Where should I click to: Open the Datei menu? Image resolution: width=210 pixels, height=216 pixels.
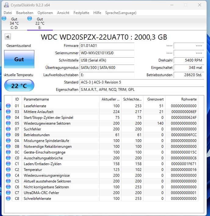click(x=8, y=13)
